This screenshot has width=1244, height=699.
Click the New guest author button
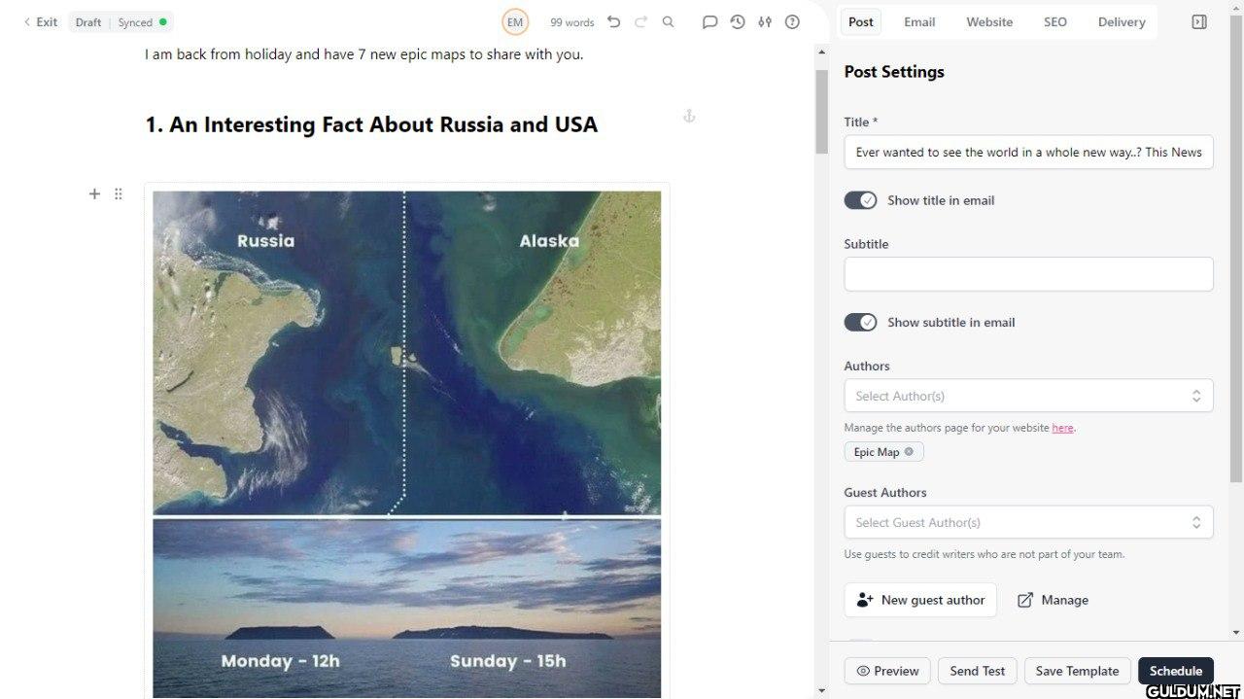click(920, 600)
